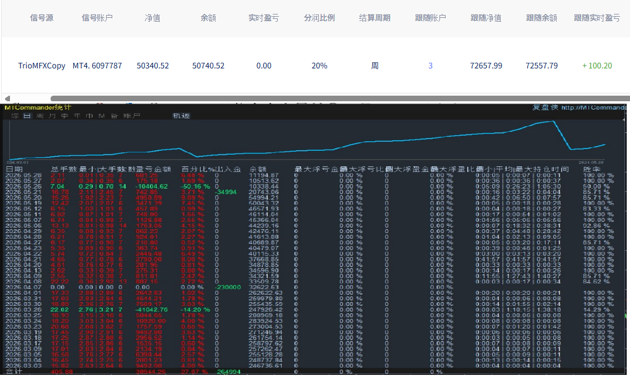The image size is (630, 376).
Task: Select the 月 monthly statistics tab
Action: coord(52,116)
